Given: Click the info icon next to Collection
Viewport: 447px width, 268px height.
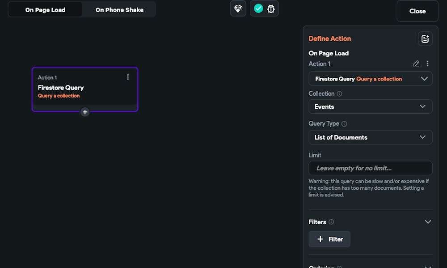Looking at the screenshot, I should tap(339, 94).
